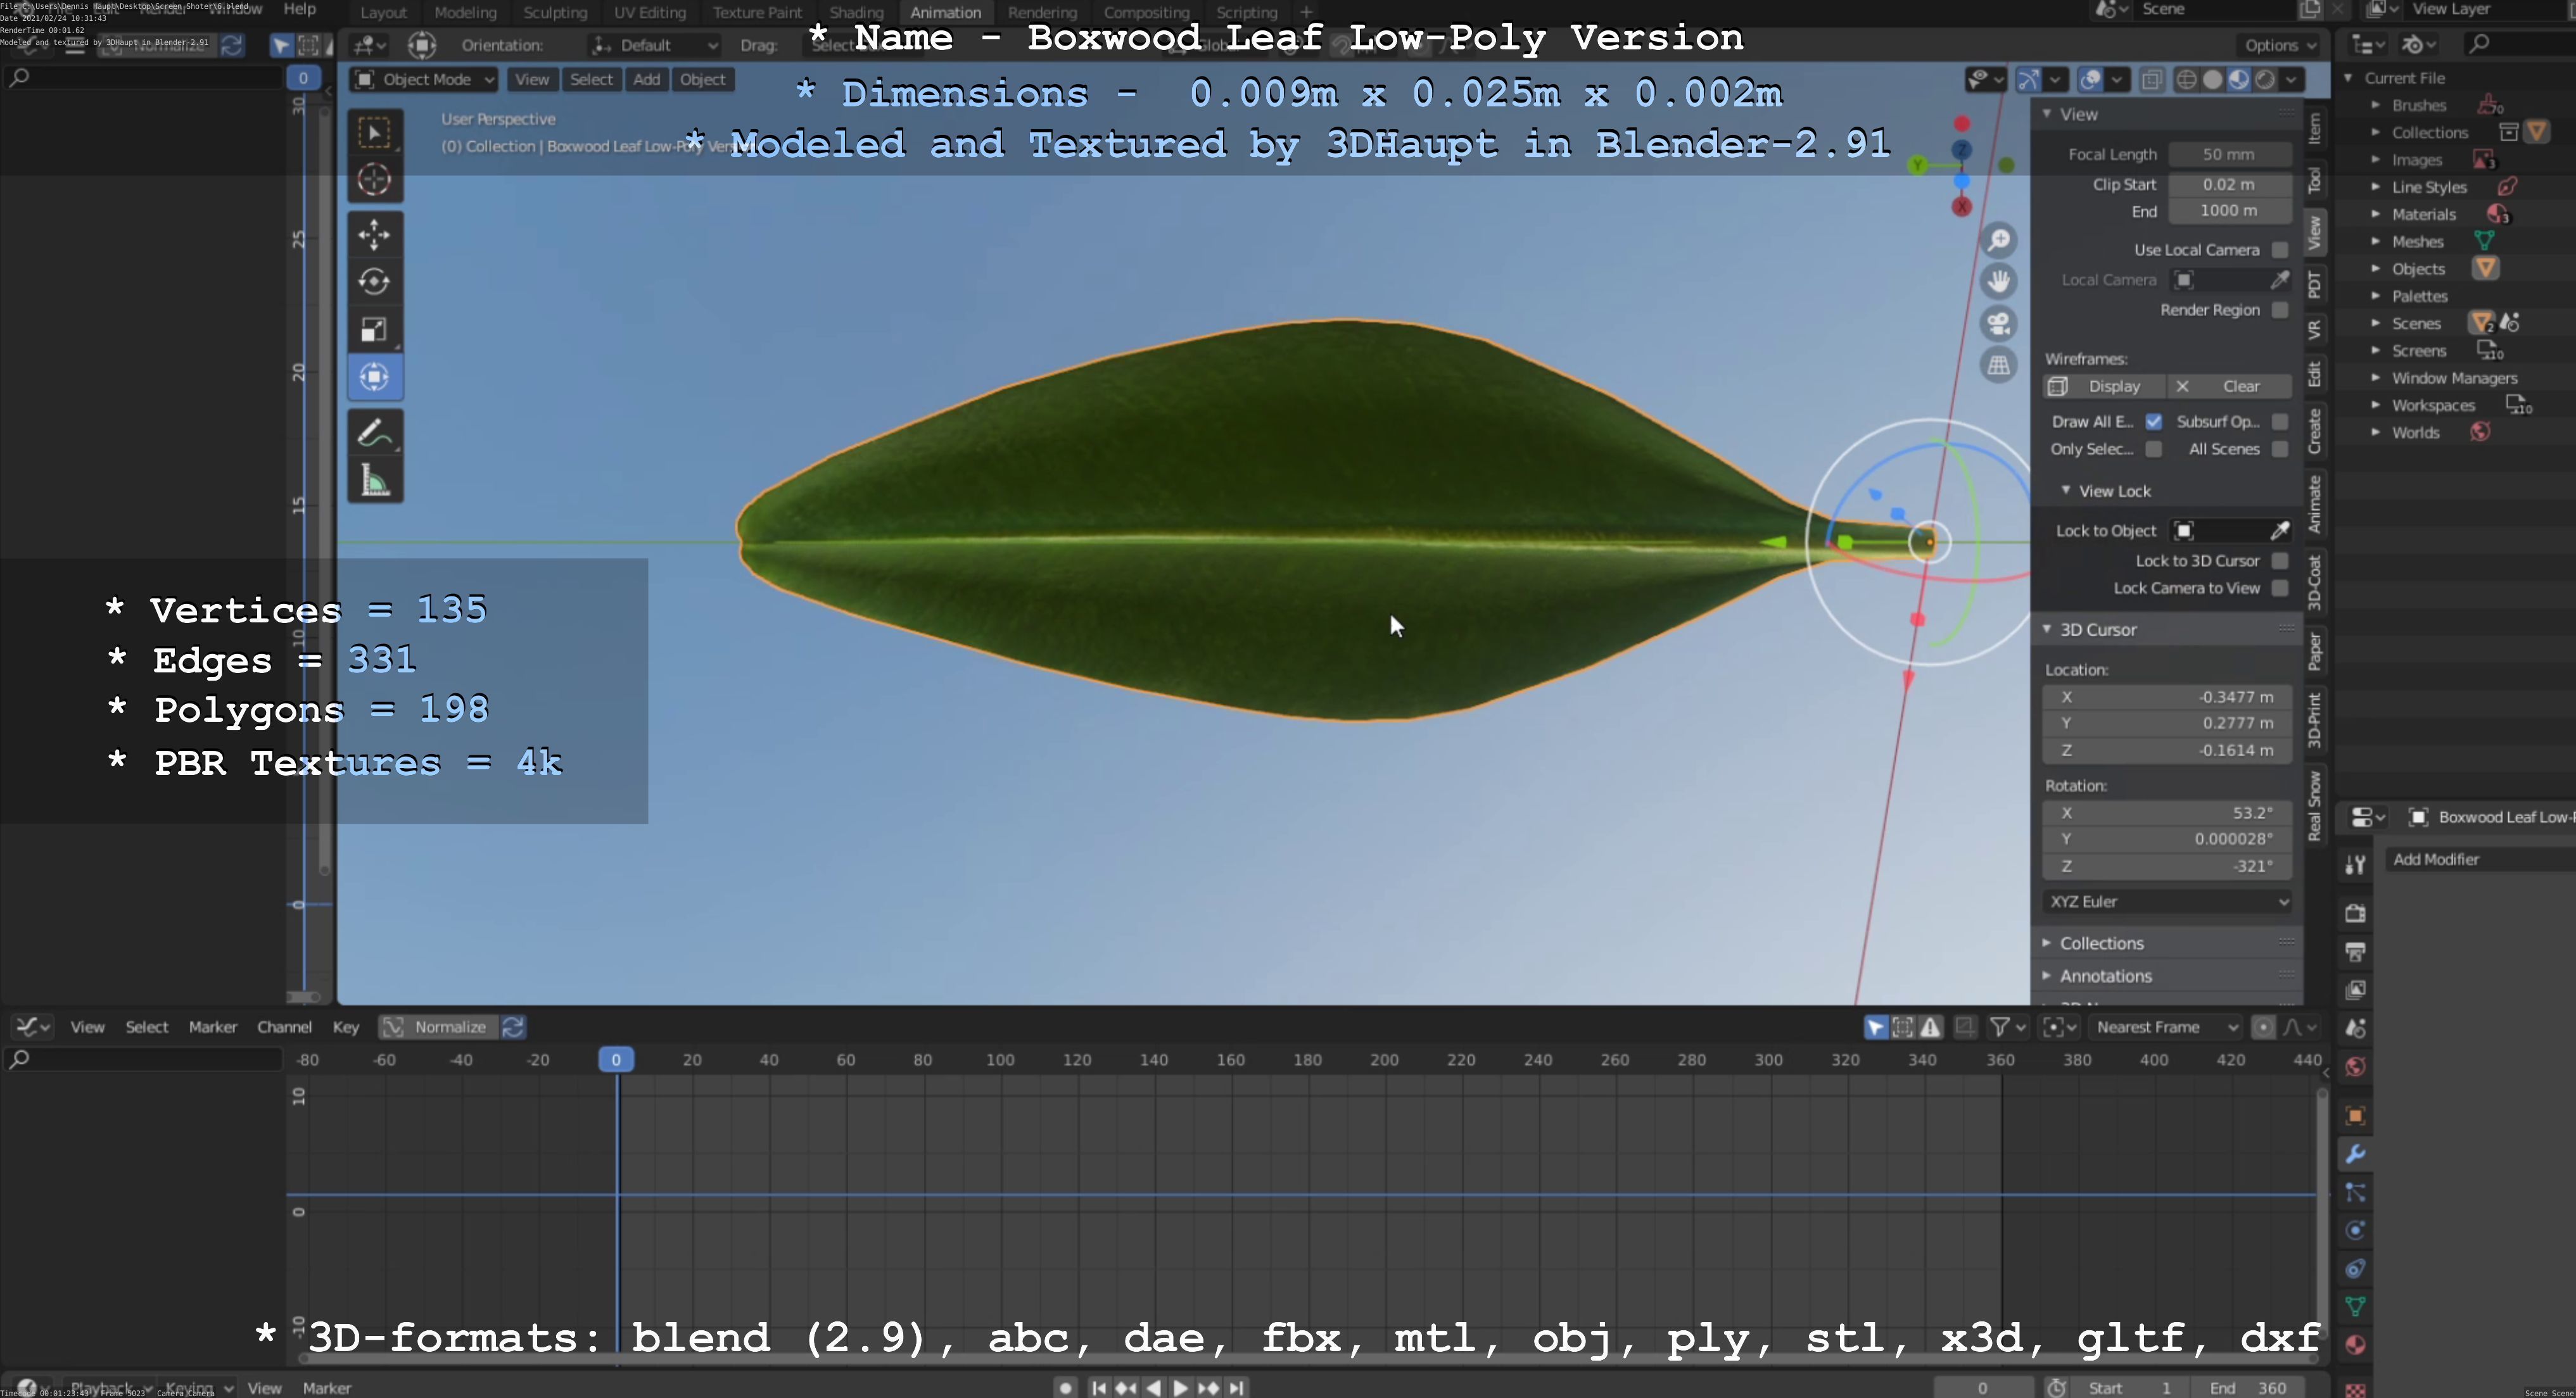This screenshot has height=1398, width=2576.
Task: Click the wireframes Clear button
Action: click(x=2230, y=386)
